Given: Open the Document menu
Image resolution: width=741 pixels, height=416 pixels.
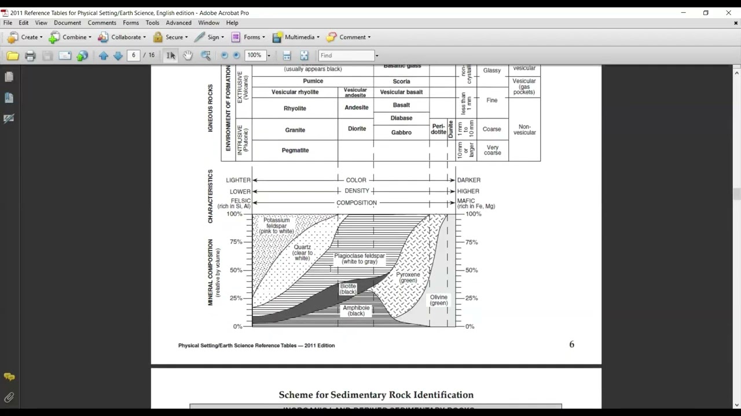Looking at the screenshot, I should point(68,23).
